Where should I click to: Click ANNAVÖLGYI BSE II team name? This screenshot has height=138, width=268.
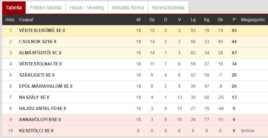pyautogui.click(x=40, y=120)
